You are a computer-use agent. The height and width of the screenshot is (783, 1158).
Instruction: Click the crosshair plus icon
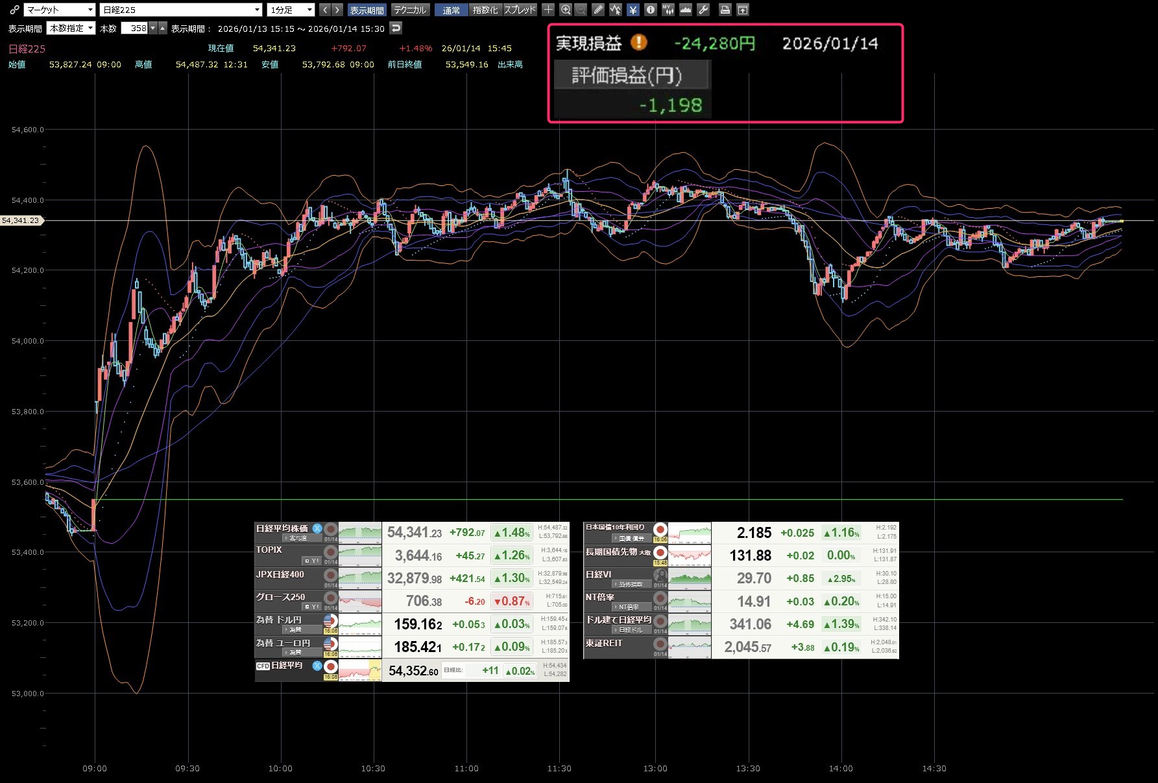pos(548,10)
